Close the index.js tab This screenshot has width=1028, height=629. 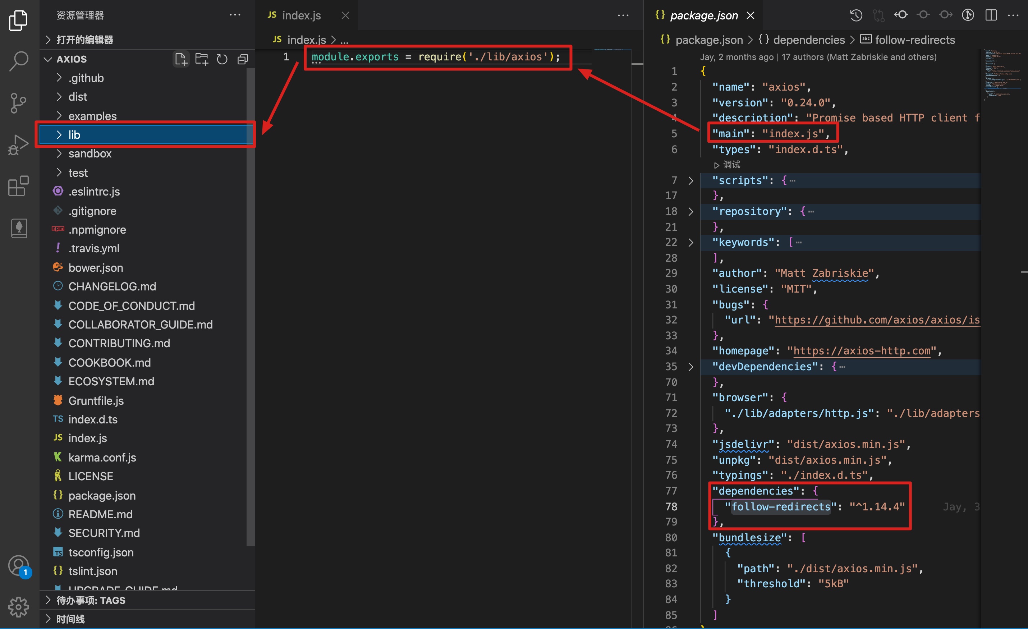click(345, 15)
